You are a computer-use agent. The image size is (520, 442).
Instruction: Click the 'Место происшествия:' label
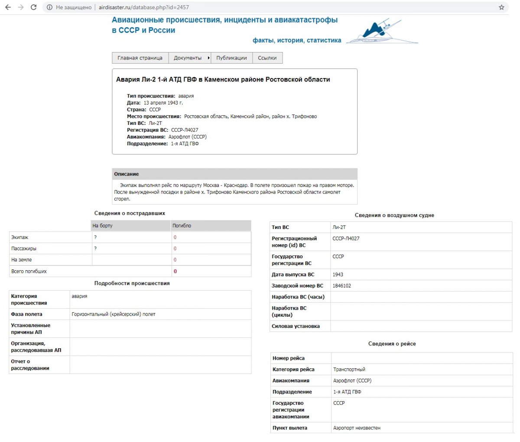(154, 116)
